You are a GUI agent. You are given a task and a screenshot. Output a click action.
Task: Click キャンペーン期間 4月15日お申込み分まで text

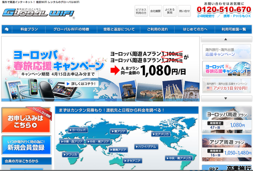click(x=58, y=74)
